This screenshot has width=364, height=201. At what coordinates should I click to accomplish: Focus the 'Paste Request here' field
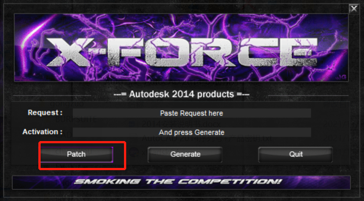click(192, 113)
